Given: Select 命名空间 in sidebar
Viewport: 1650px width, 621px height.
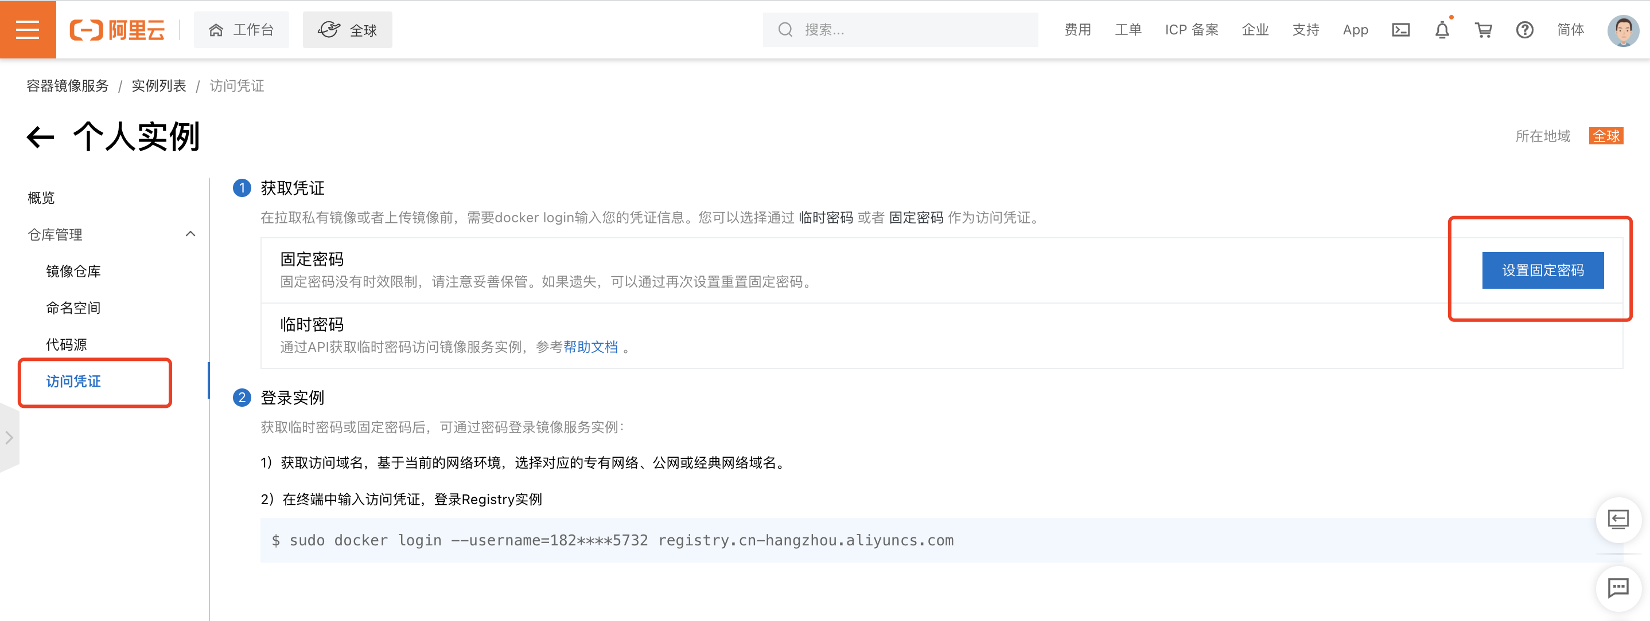Looking at the screenshot, I should click(x=73, y=308).
